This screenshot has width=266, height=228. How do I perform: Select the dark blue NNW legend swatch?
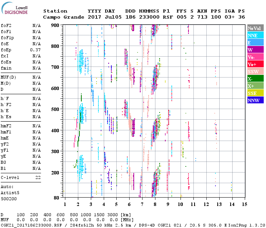255,100
